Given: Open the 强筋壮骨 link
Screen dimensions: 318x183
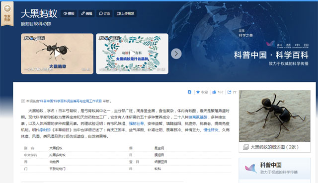Looking at the screenshot, I should [x=136, y=123].
